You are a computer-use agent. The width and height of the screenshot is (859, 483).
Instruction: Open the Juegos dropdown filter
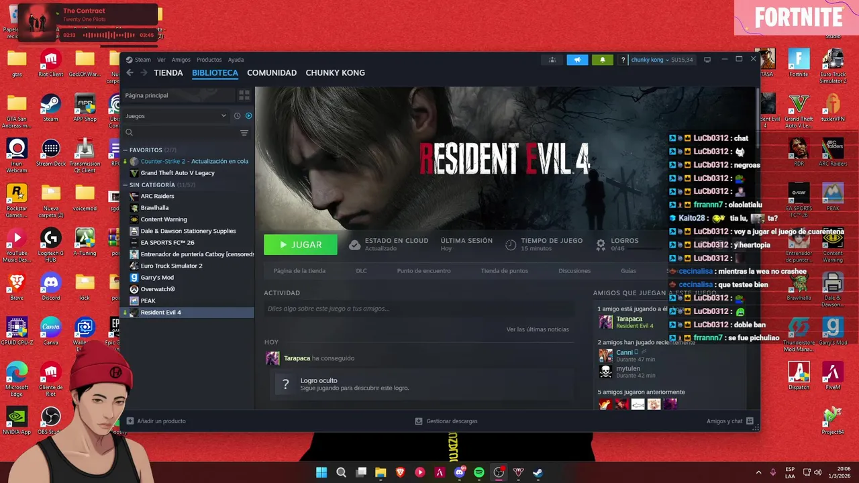tap(176, 116)
